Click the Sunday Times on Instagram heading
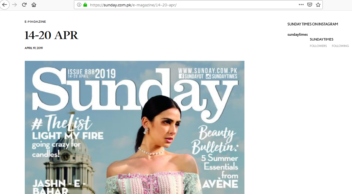Image resolution: width=352 pixels, height=194 pixels. [x=313, y=24]
